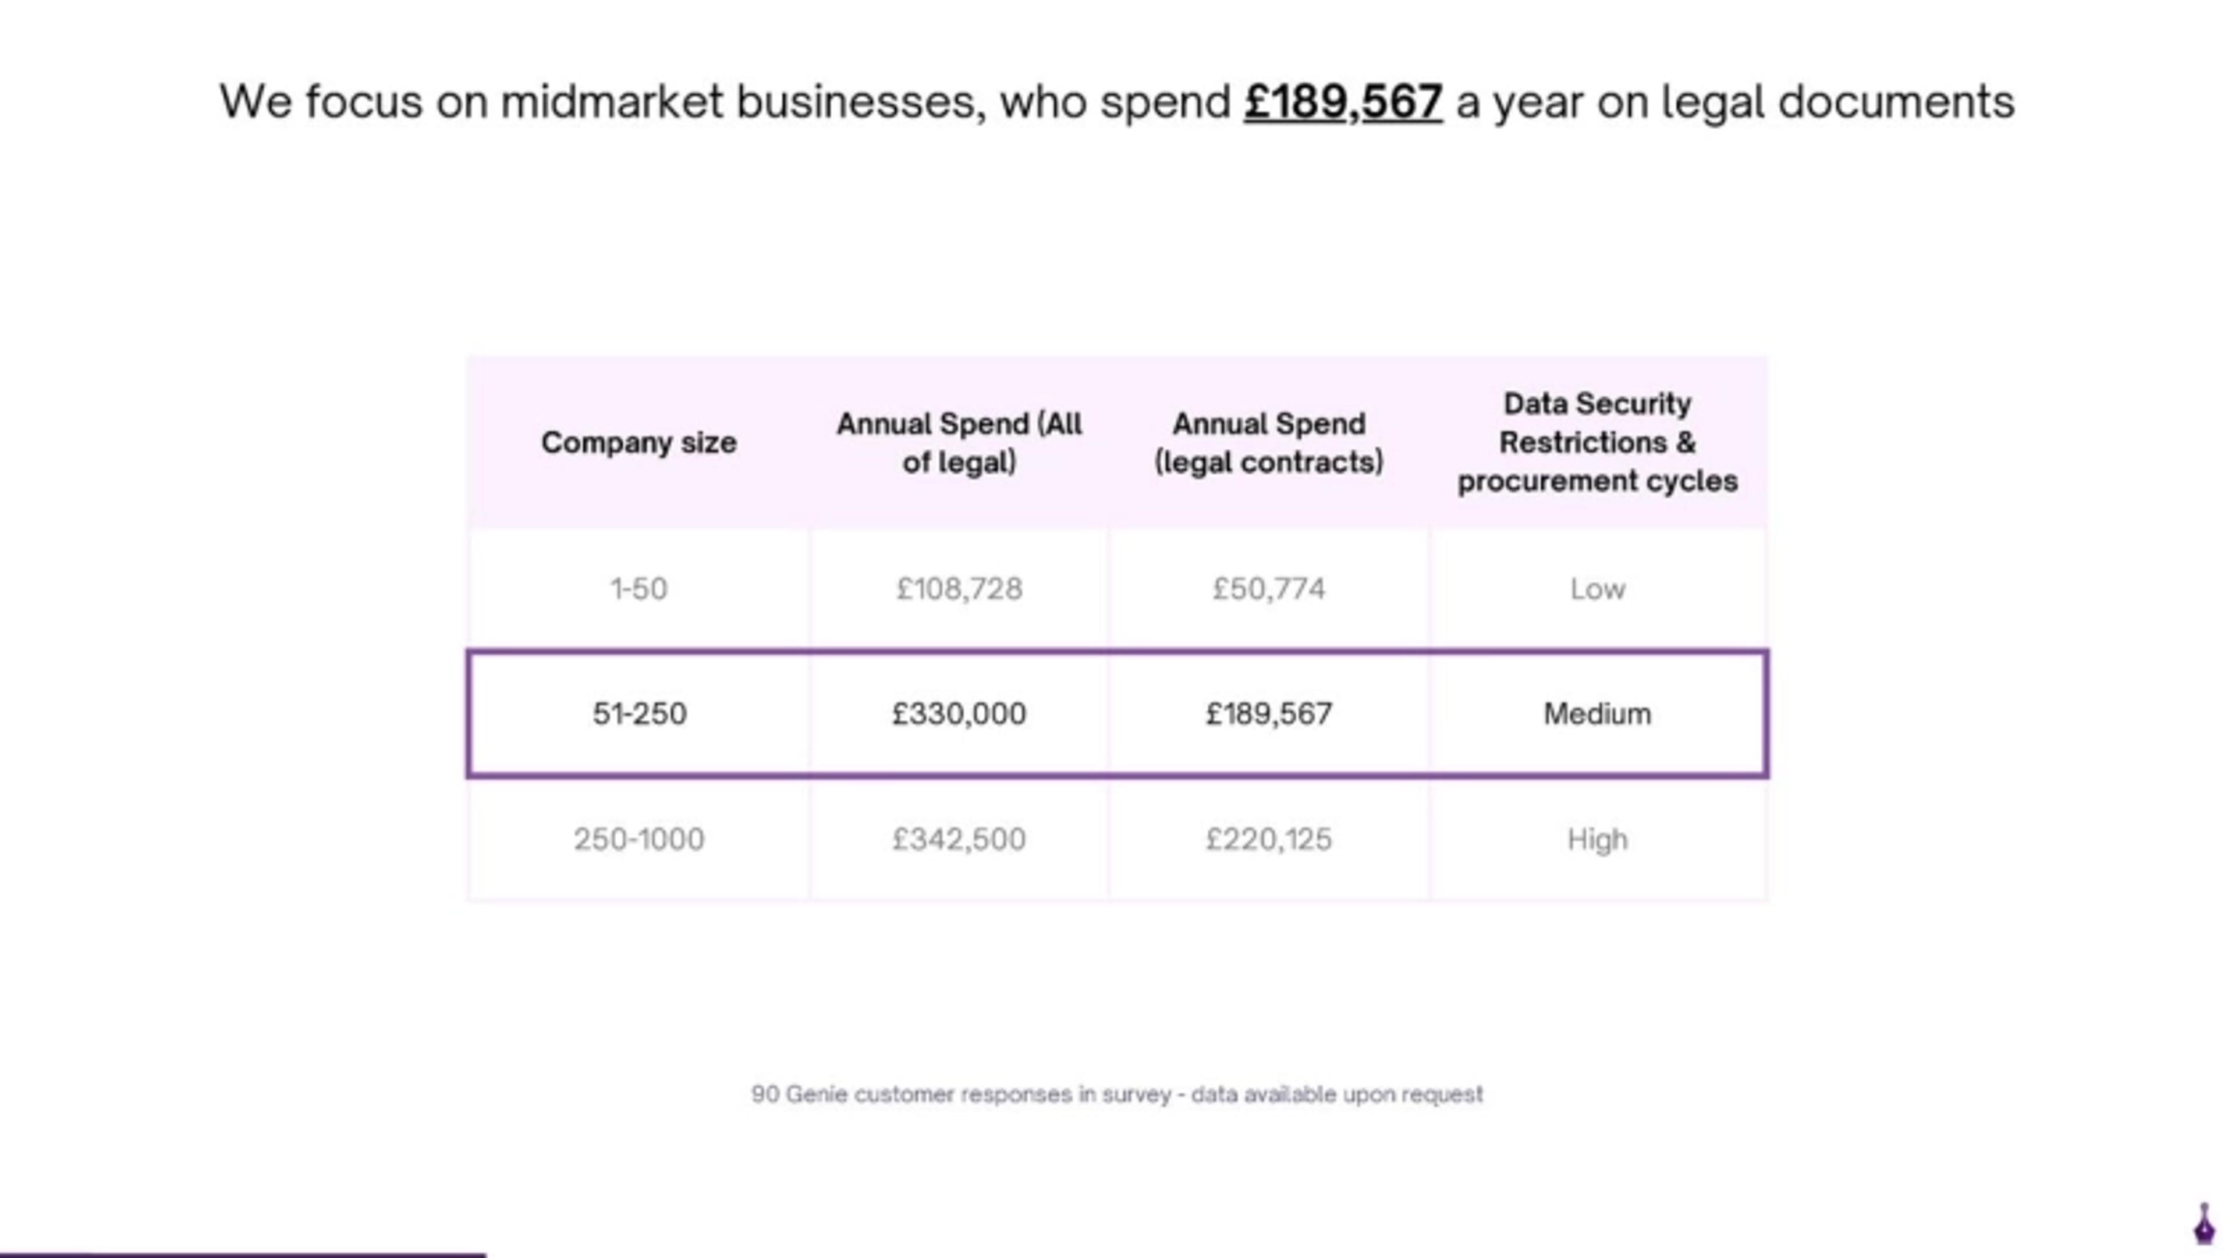Click the underlined £189,567 in the title
This screenshot has height=1258, width=2235.
tap(1342, 102)
